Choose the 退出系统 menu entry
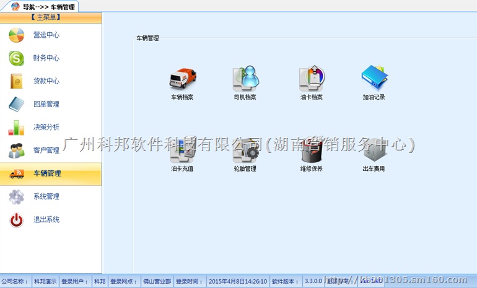477x288 pixels. [51, 220]
